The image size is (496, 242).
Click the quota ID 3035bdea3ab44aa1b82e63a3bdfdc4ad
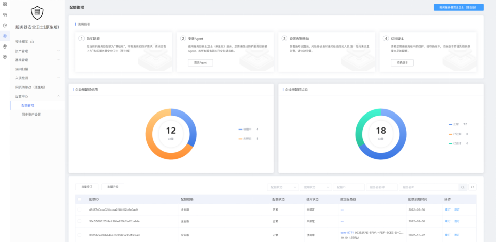pos(115,235)
